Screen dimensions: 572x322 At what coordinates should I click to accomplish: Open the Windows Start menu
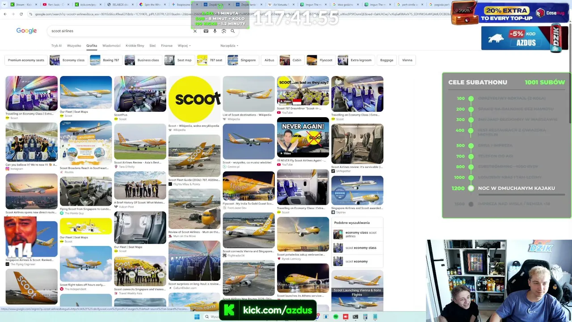pos(197,317)
